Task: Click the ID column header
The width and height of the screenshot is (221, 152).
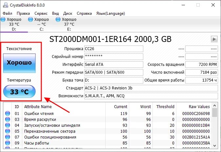Action: [x=17, y=107]
